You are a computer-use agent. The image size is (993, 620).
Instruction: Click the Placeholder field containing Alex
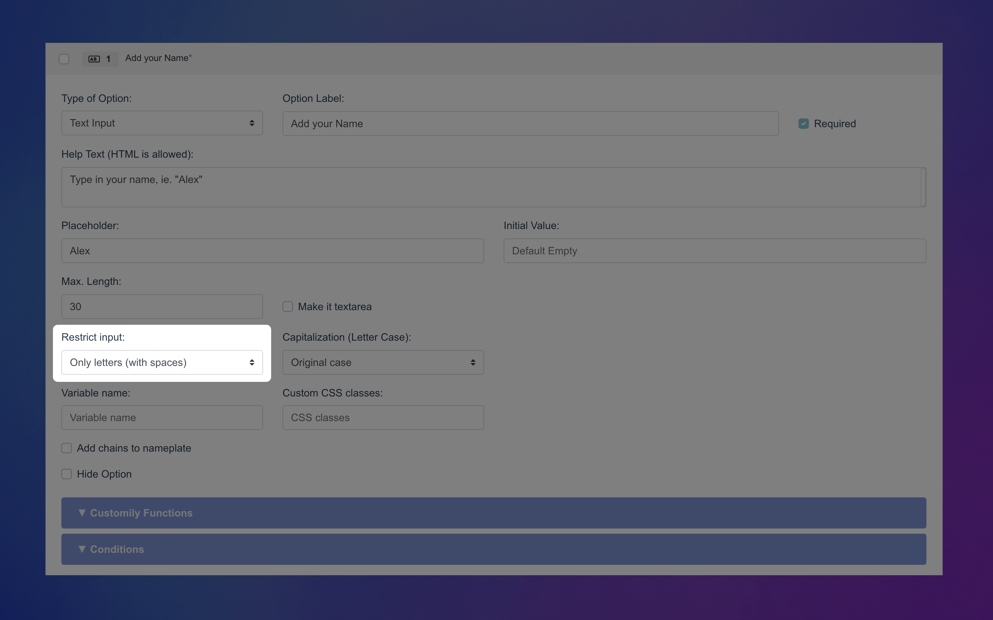(272, 250)
